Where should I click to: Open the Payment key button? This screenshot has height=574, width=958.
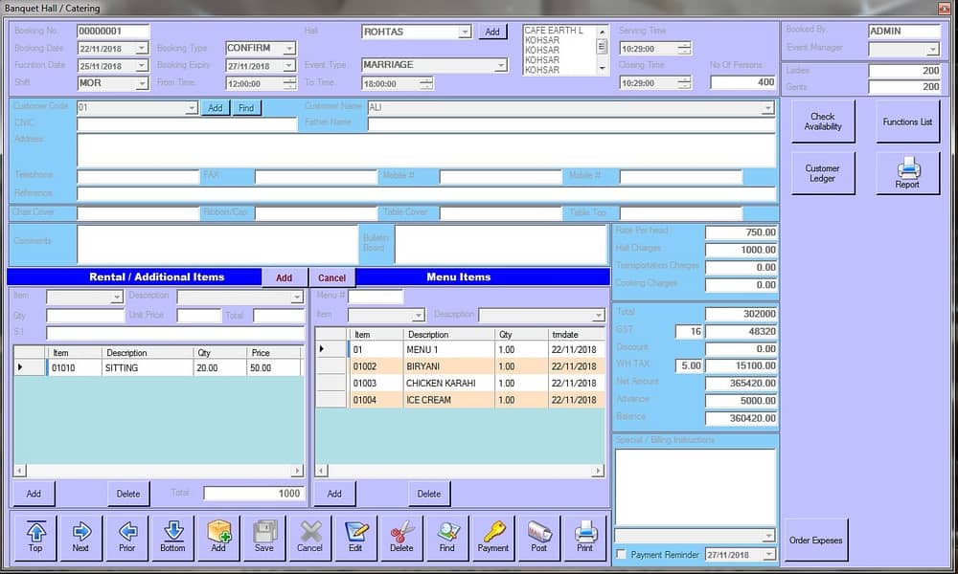(493, 538)
